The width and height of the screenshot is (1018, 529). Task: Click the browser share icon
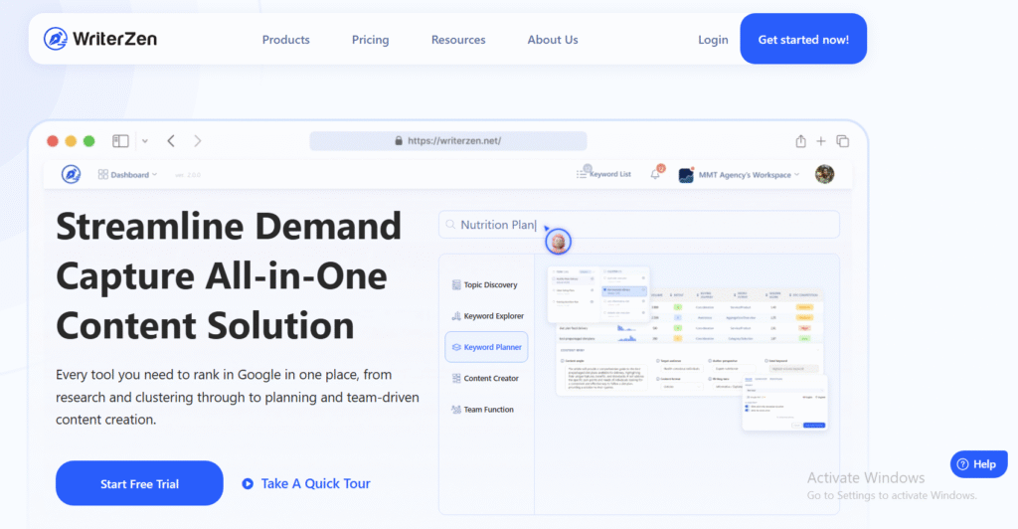(x=800, y=141)
